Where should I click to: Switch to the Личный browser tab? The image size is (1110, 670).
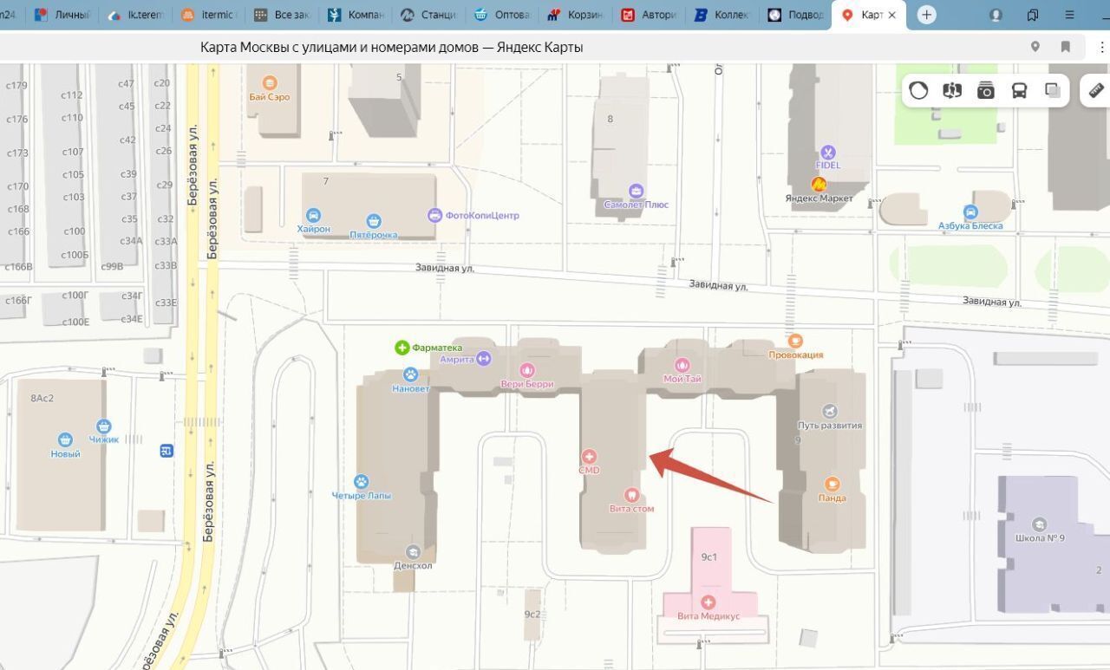(x=62, y=15)
